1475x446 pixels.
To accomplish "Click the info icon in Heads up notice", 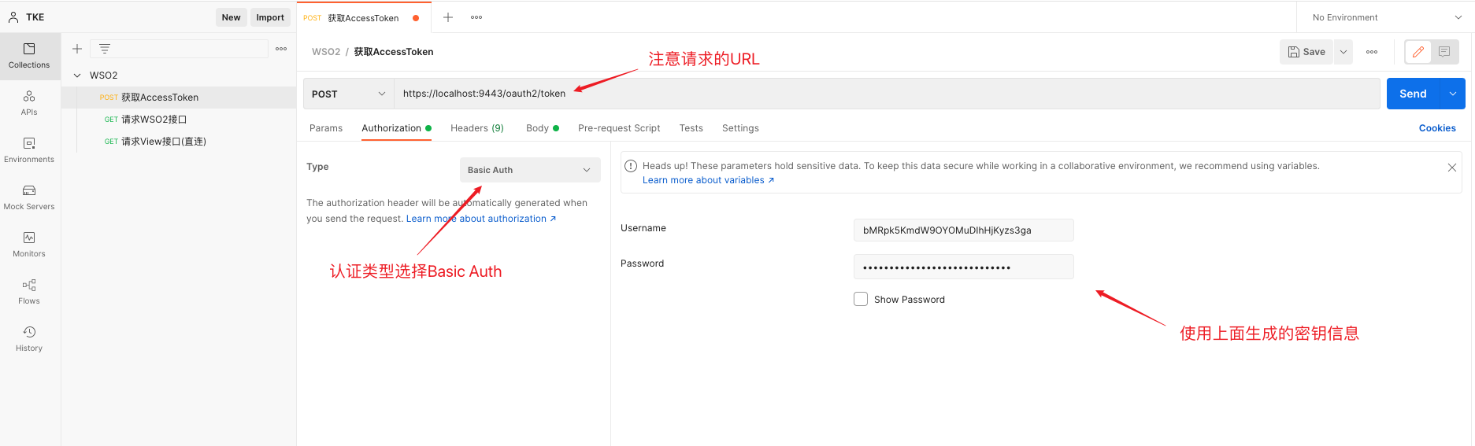I will (631, 166).
